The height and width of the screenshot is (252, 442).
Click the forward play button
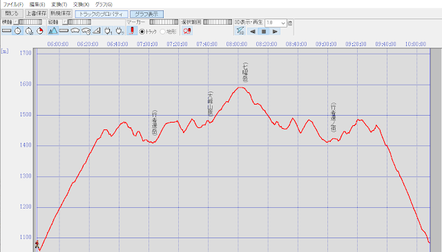coord(275,32)
